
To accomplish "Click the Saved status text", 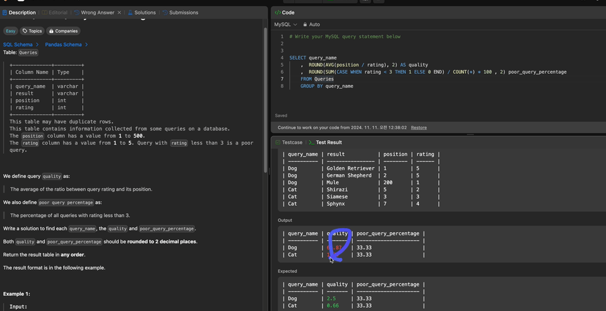I will pyautogui.click(x=281, y=115).
